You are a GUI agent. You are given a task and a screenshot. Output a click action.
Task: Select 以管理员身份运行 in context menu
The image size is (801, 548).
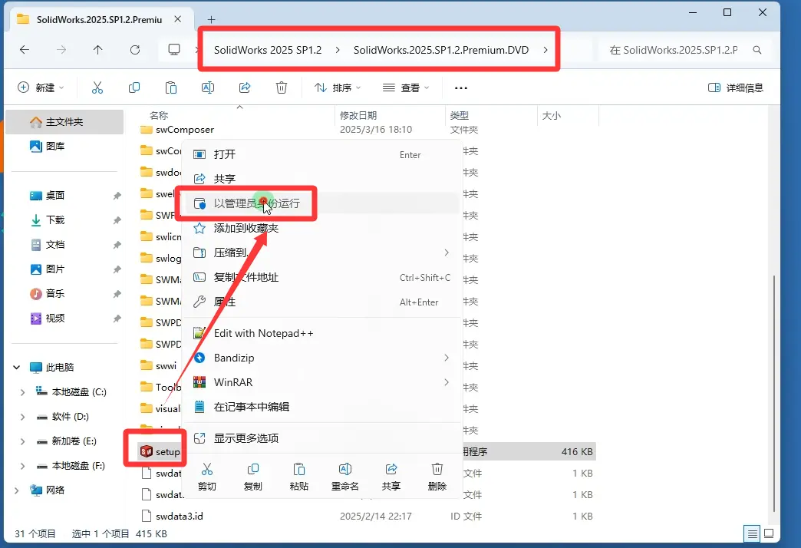click(321, 203)
